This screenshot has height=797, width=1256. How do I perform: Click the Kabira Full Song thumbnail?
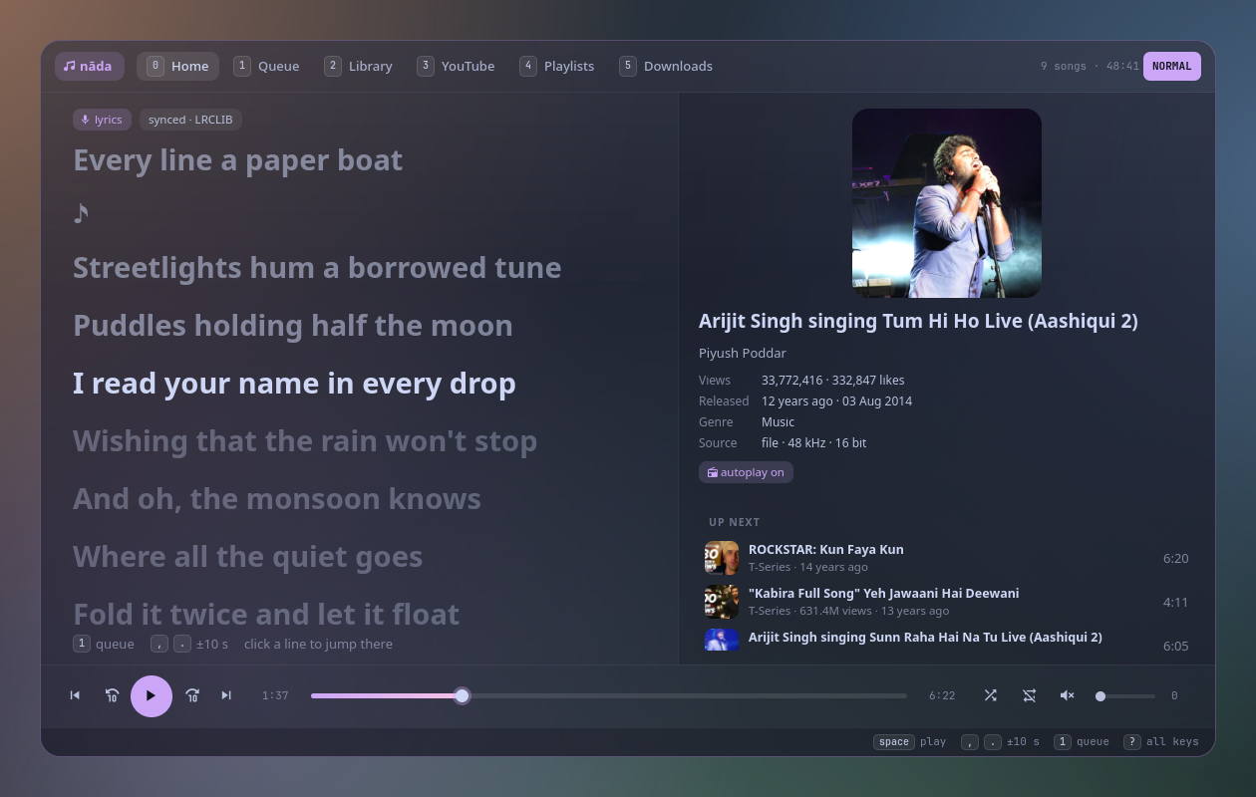pyautogui.click(x=722, y=602)
